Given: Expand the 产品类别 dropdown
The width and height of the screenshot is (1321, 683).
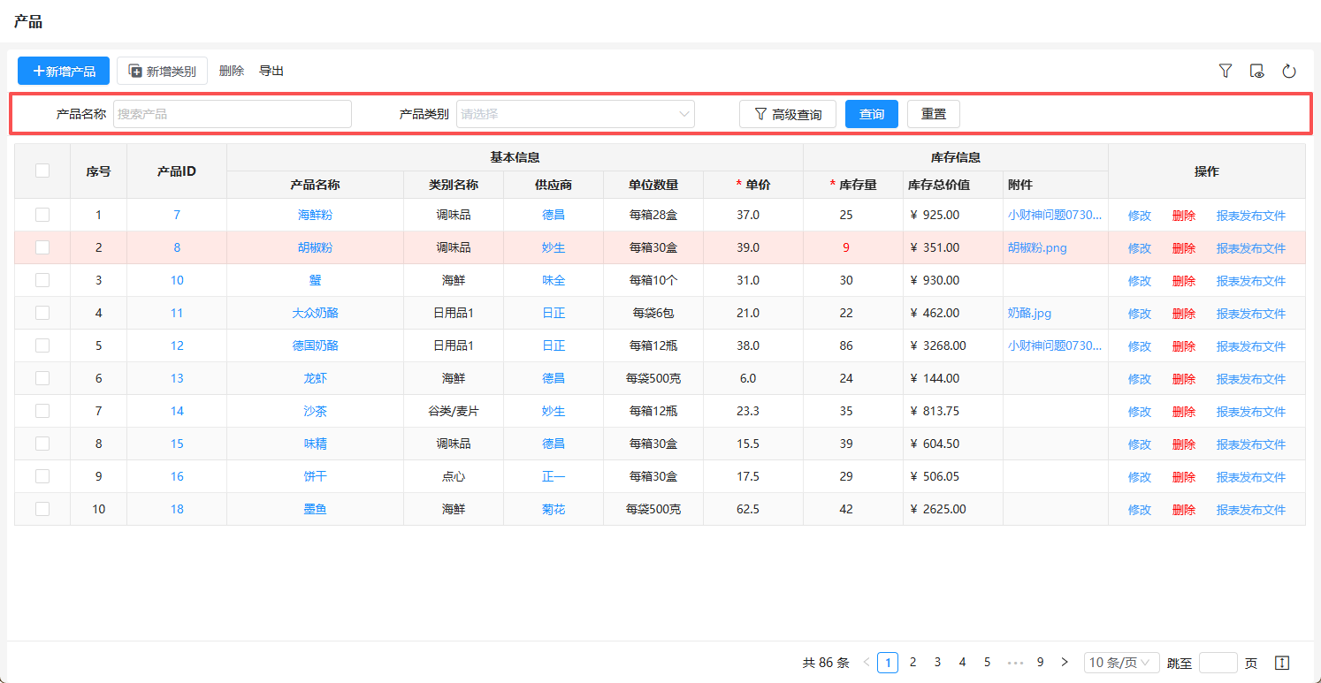Looking at the screenshot, I should click(575, 114).
